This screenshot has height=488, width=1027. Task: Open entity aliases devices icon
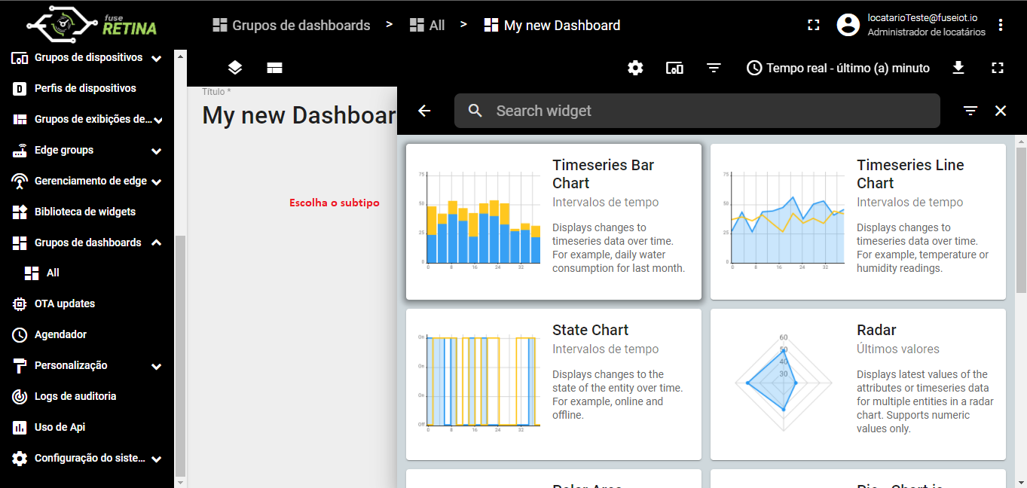(x=674, y=68)
